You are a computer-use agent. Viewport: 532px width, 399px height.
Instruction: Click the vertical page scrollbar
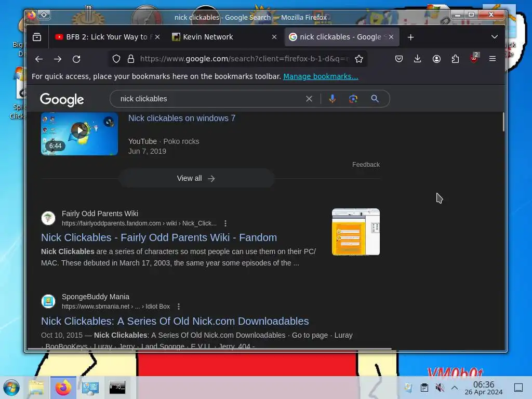point(503,122)
